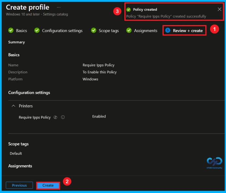Click the Basics section heading under Summary
Image resolution: width=226 pixels, height=193 pixels.
pyautogui.click(x=14, y=55)
